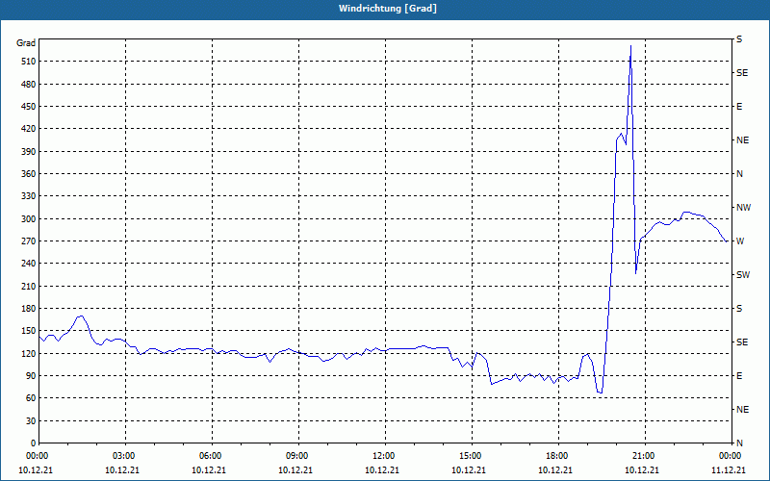
Task: Pick the 390 tick label
Action: 28,152
